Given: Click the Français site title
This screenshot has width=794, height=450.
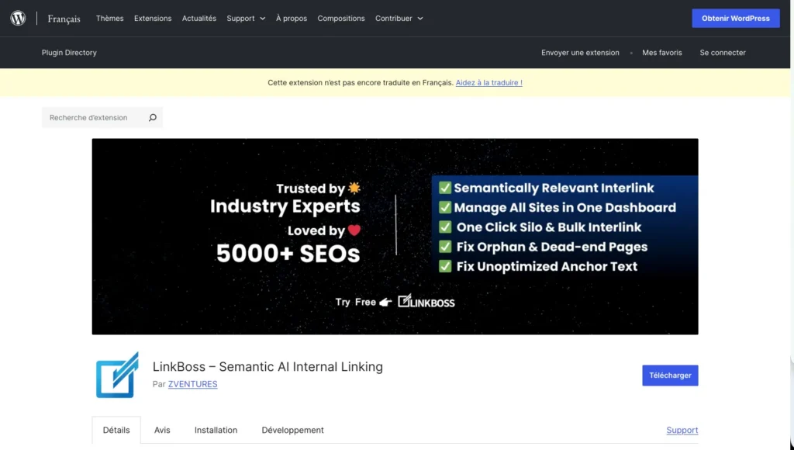Looking at the screenshot, I should click(64, 19).
